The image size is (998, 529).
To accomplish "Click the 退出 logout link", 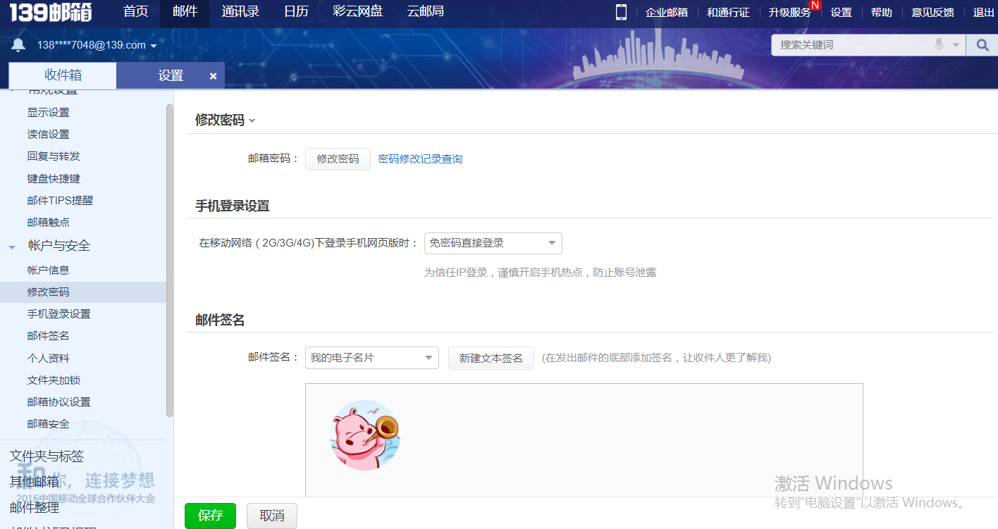I will (x=983, y=13).
